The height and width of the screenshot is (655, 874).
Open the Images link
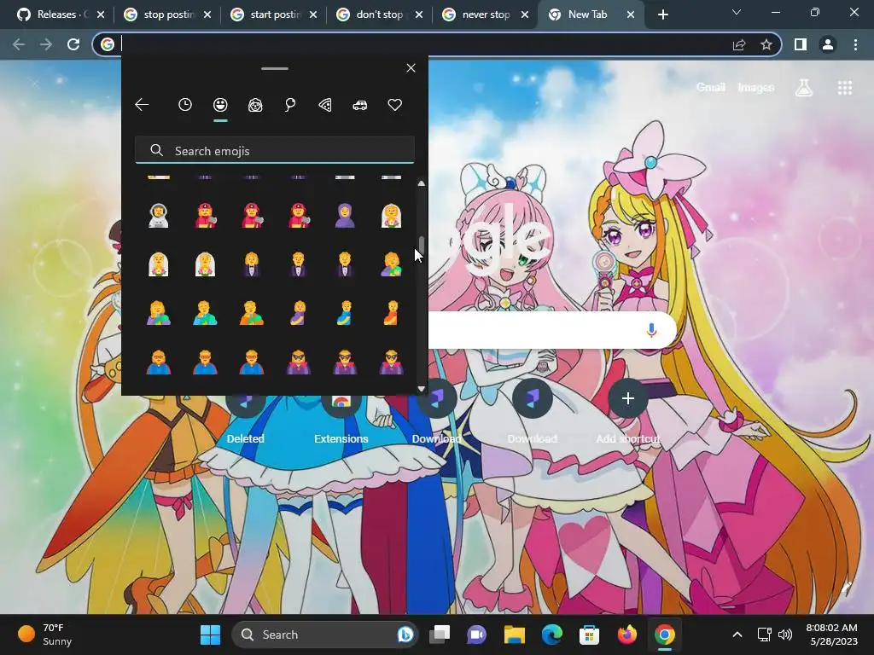click(x=756, y=88)
